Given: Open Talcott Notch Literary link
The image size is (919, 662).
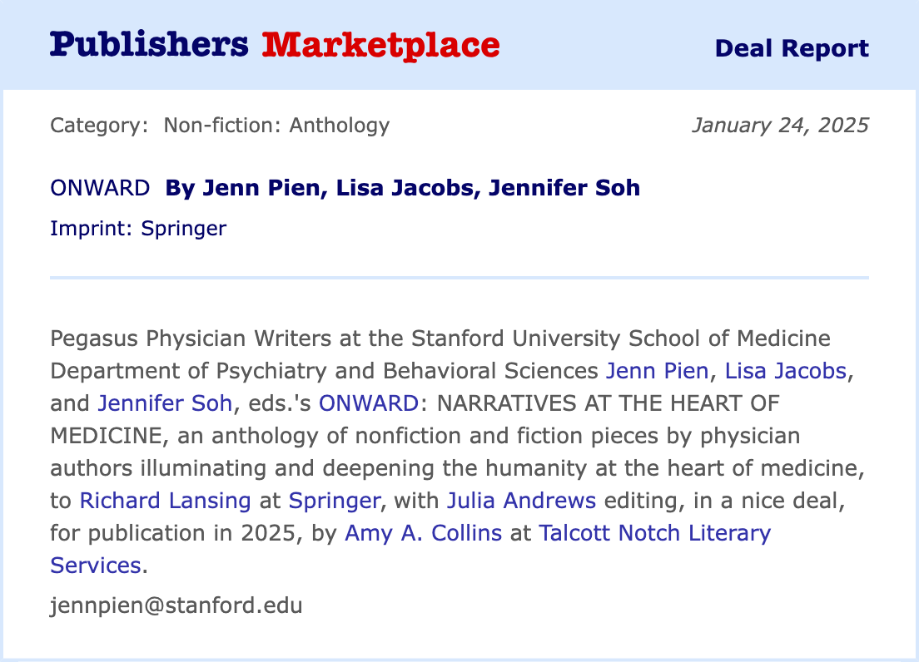Looking at the screenshot, I should click(655, 533).
